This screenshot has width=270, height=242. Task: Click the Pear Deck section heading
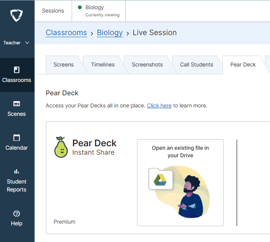(x=62, y=93)
